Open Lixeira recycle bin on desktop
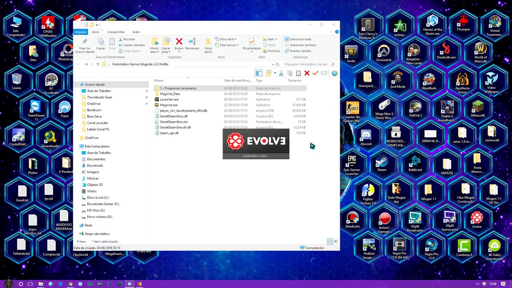This screenshot has width=512, height=288. tap(16, 82)
